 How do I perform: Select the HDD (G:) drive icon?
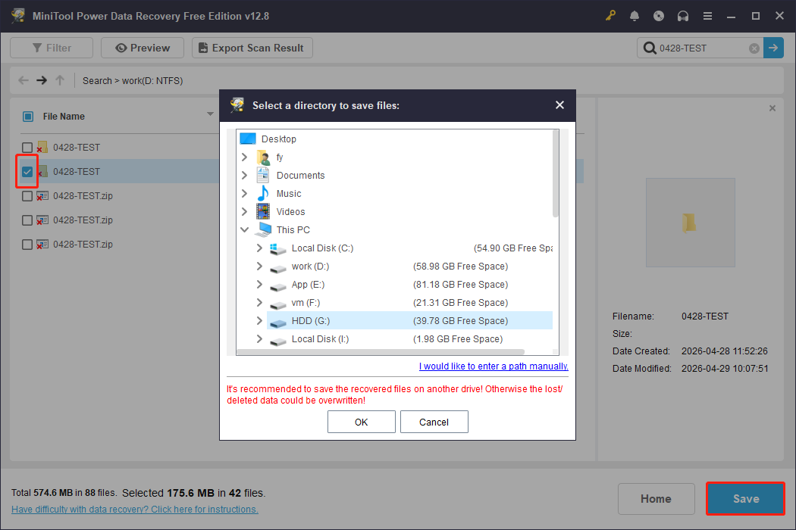277,322
